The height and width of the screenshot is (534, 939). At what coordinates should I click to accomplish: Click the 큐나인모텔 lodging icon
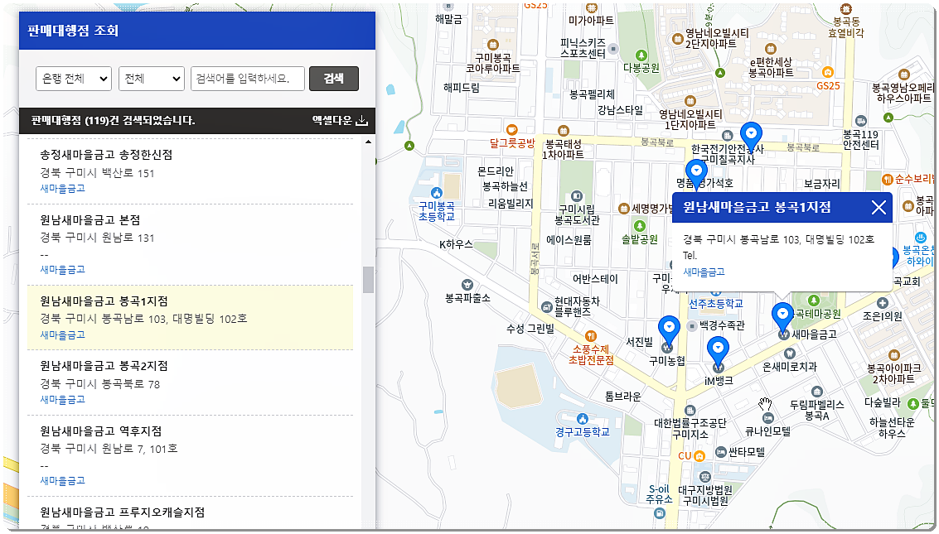pyautogui.click(x=767, y=418)
